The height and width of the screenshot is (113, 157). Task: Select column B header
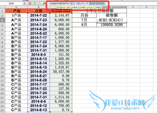click(39, 7)
